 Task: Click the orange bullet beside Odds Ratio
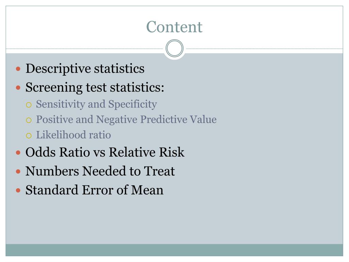pyautogui.click(x=18, y=153)
